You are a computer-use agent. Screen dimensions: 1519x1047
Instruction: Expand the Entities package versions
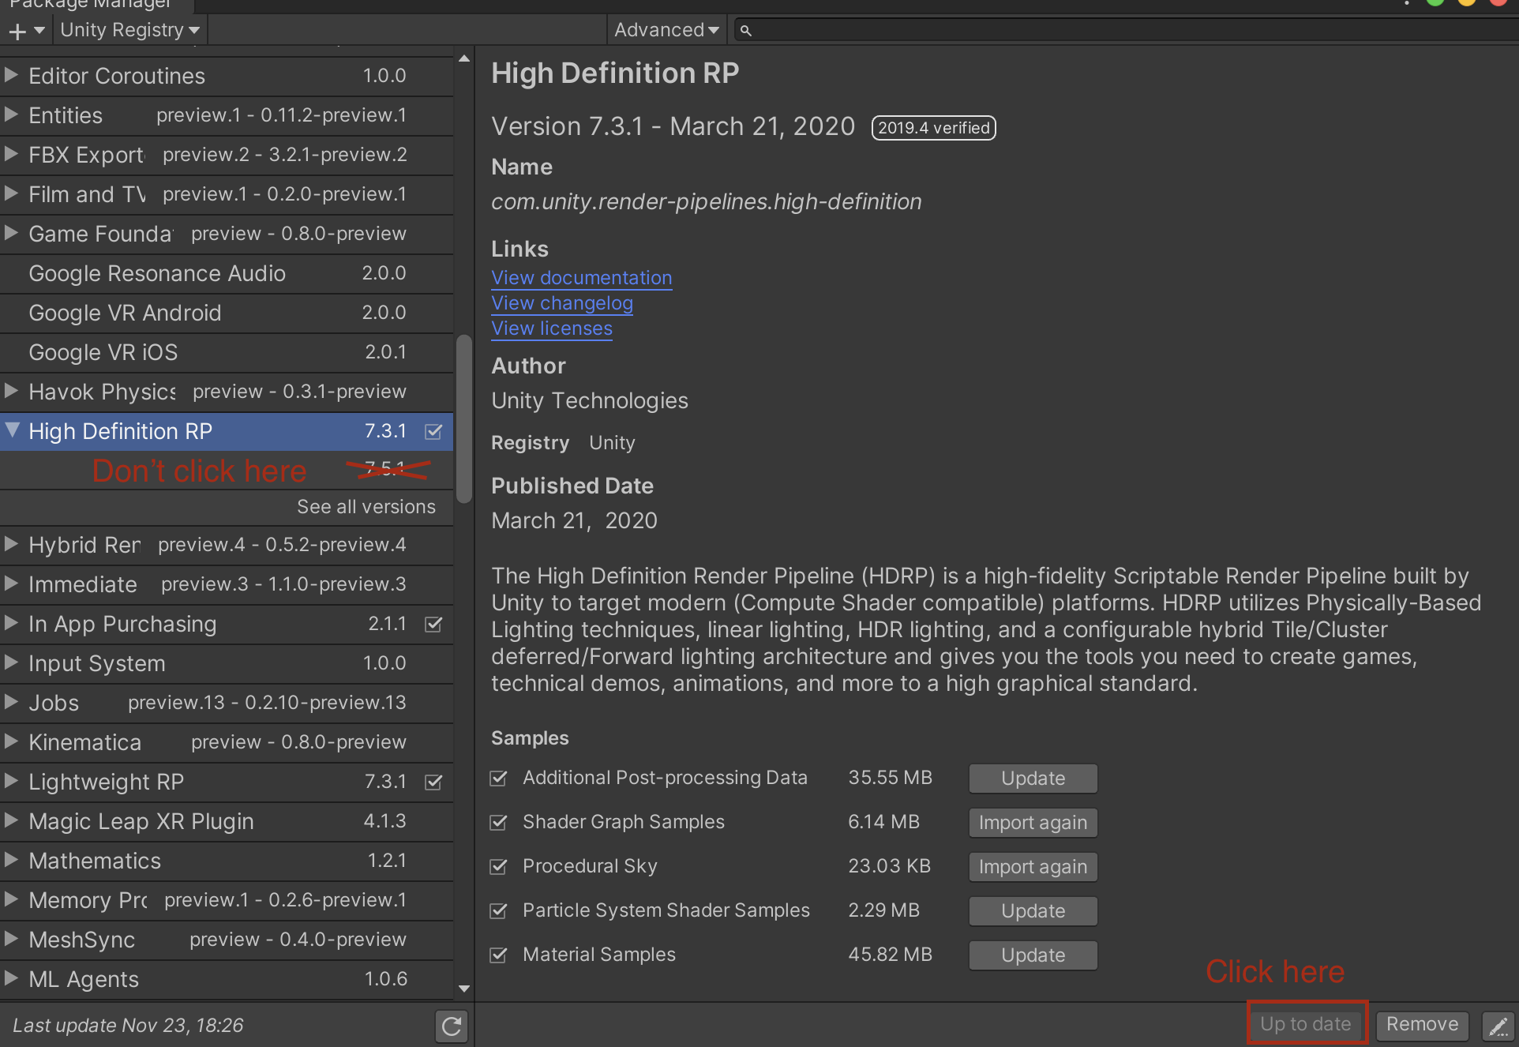(x=11, y=114)
